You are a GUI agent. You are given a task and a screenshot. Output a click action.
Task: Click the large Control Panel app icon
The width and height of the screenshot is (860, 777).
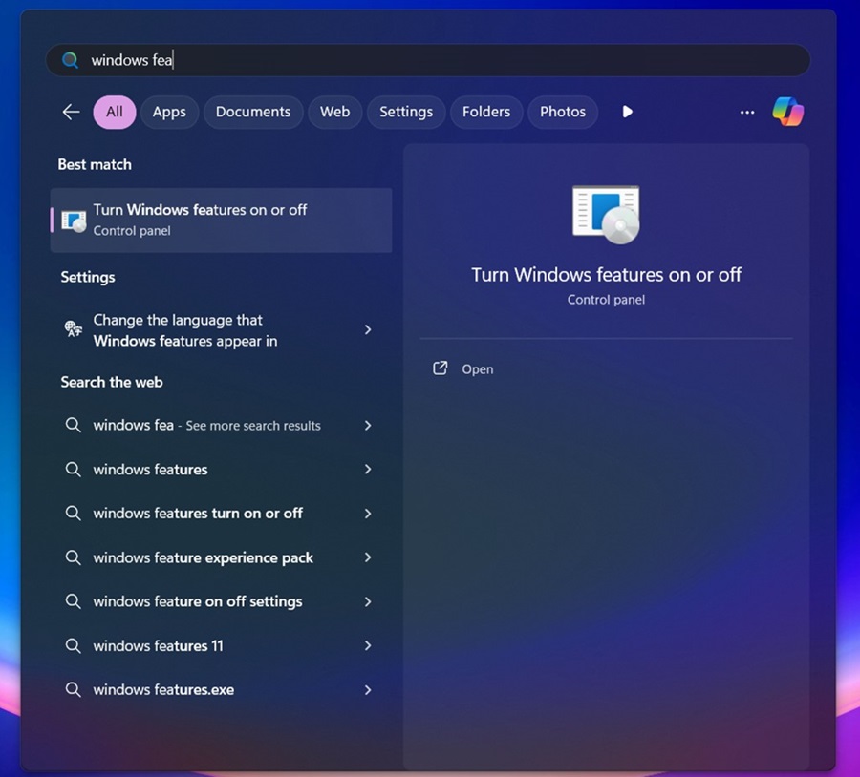click(606, 214)
